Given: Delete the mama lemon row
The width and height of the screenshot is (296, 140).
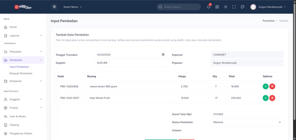Looking at the screenshot, I should pos(272,87).
